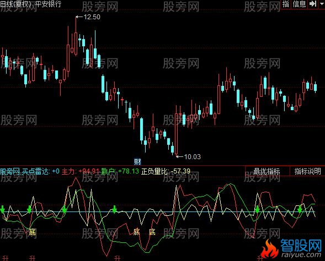Select the 正负量比 -57.39 indicator value
This screenshot has height=261, width=325.
(x=166, y=171)
